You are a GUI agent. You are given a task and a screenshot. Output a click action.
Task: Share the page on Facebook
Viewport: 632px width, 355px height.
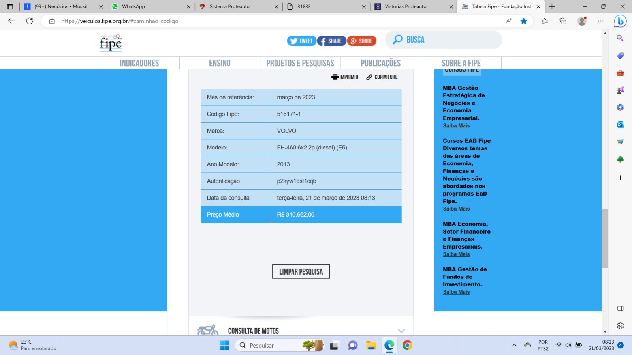331,41
